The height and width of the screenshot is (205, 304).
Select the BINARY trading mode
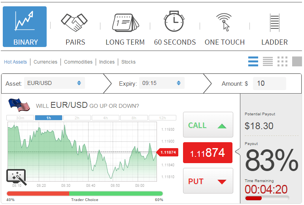(25, 27)
